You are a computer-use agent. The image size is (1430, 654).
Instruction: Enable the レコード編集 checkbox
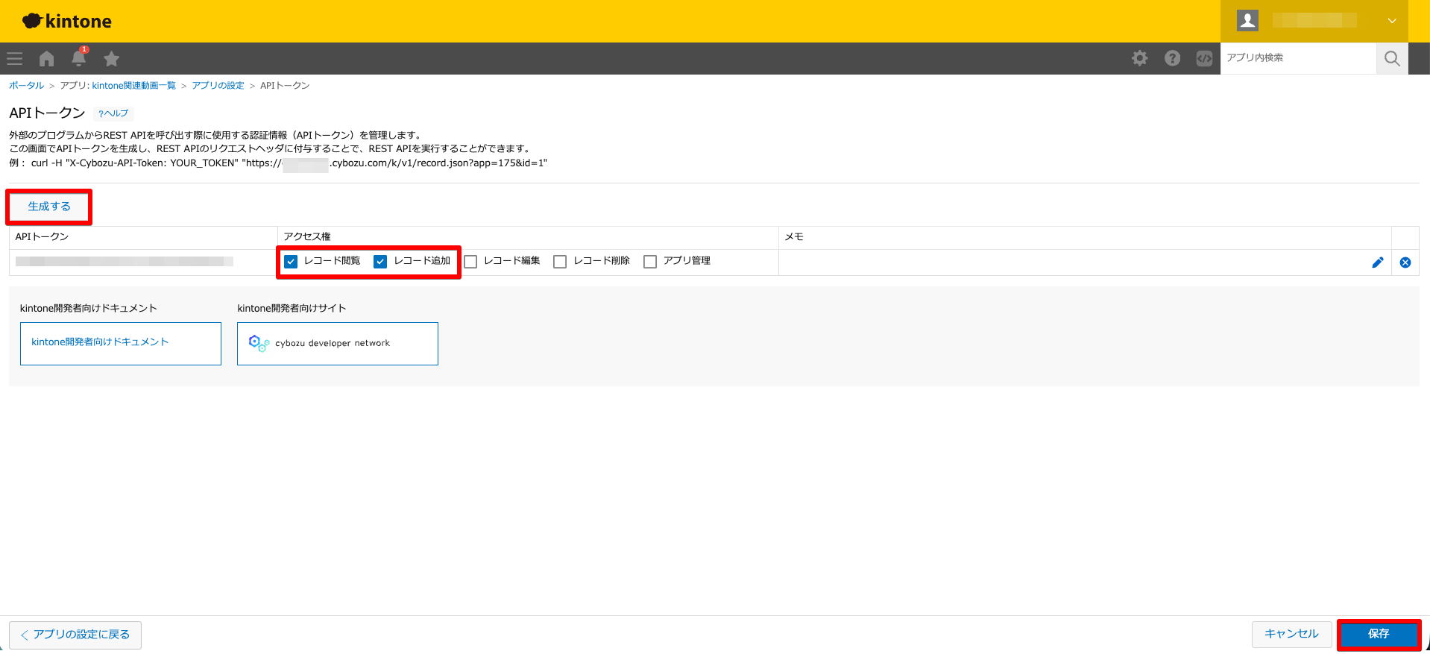click(470, 262)
